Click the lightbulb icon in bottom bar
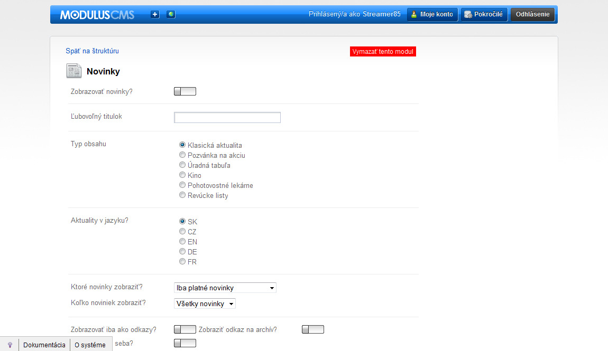Viewport: 608px width, 351px height. pos(10,345)
